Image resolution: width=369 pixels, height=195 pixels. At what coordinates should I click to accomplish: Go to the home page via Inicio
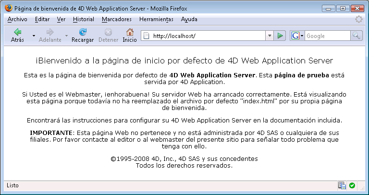coord(130,35)
